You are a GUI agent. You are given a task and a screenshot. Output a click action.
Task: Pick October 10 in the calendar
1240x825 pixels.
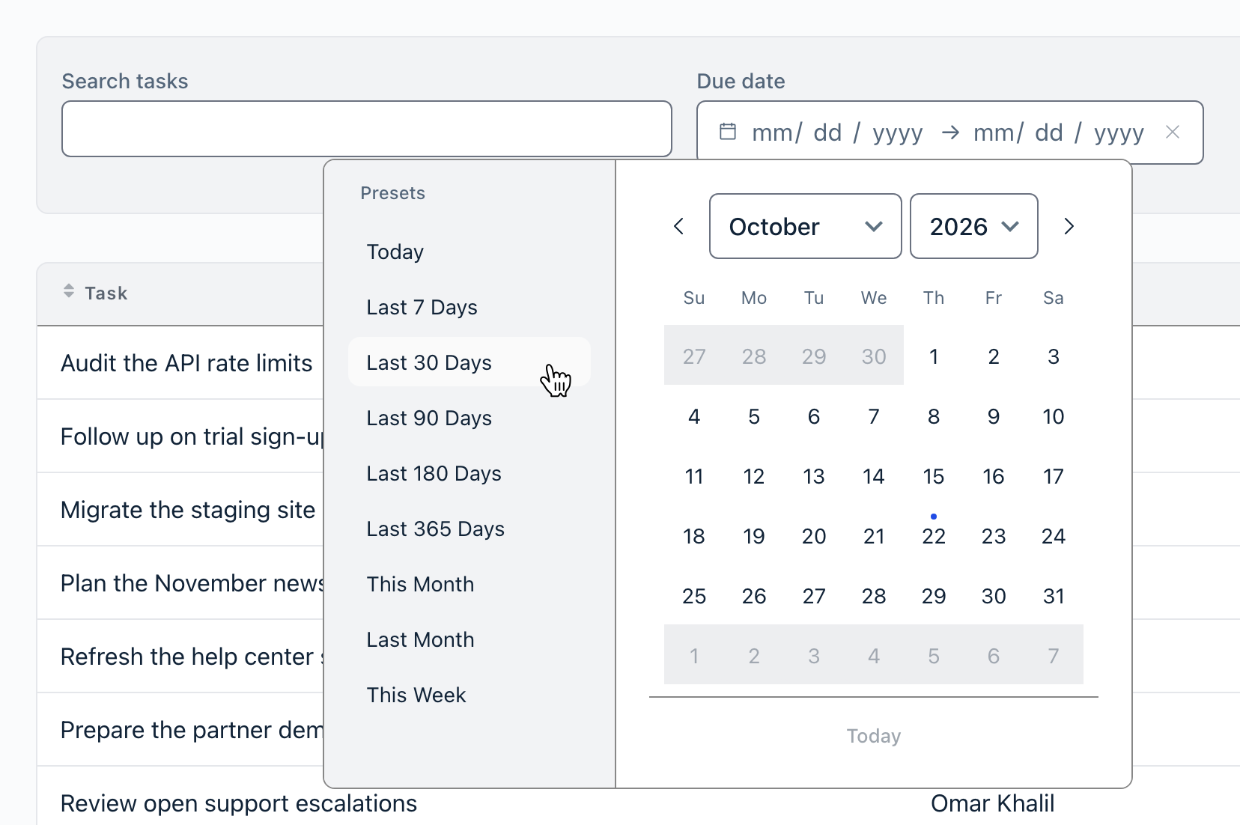coord(1054,416)
